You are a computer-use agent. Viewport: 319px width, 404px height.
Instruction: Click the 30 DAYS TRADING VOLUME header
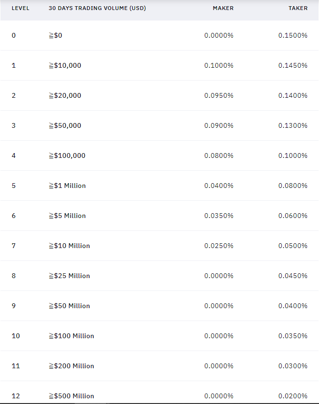click(97, 8)
